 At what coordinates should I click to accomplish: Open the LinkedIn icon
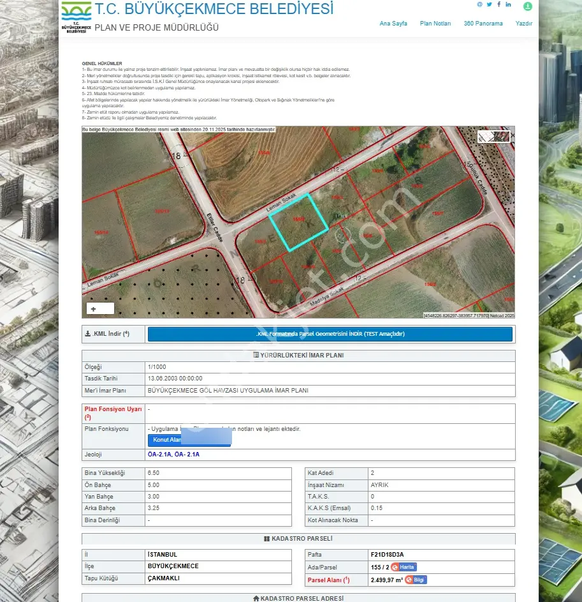(x=509, y=4)
